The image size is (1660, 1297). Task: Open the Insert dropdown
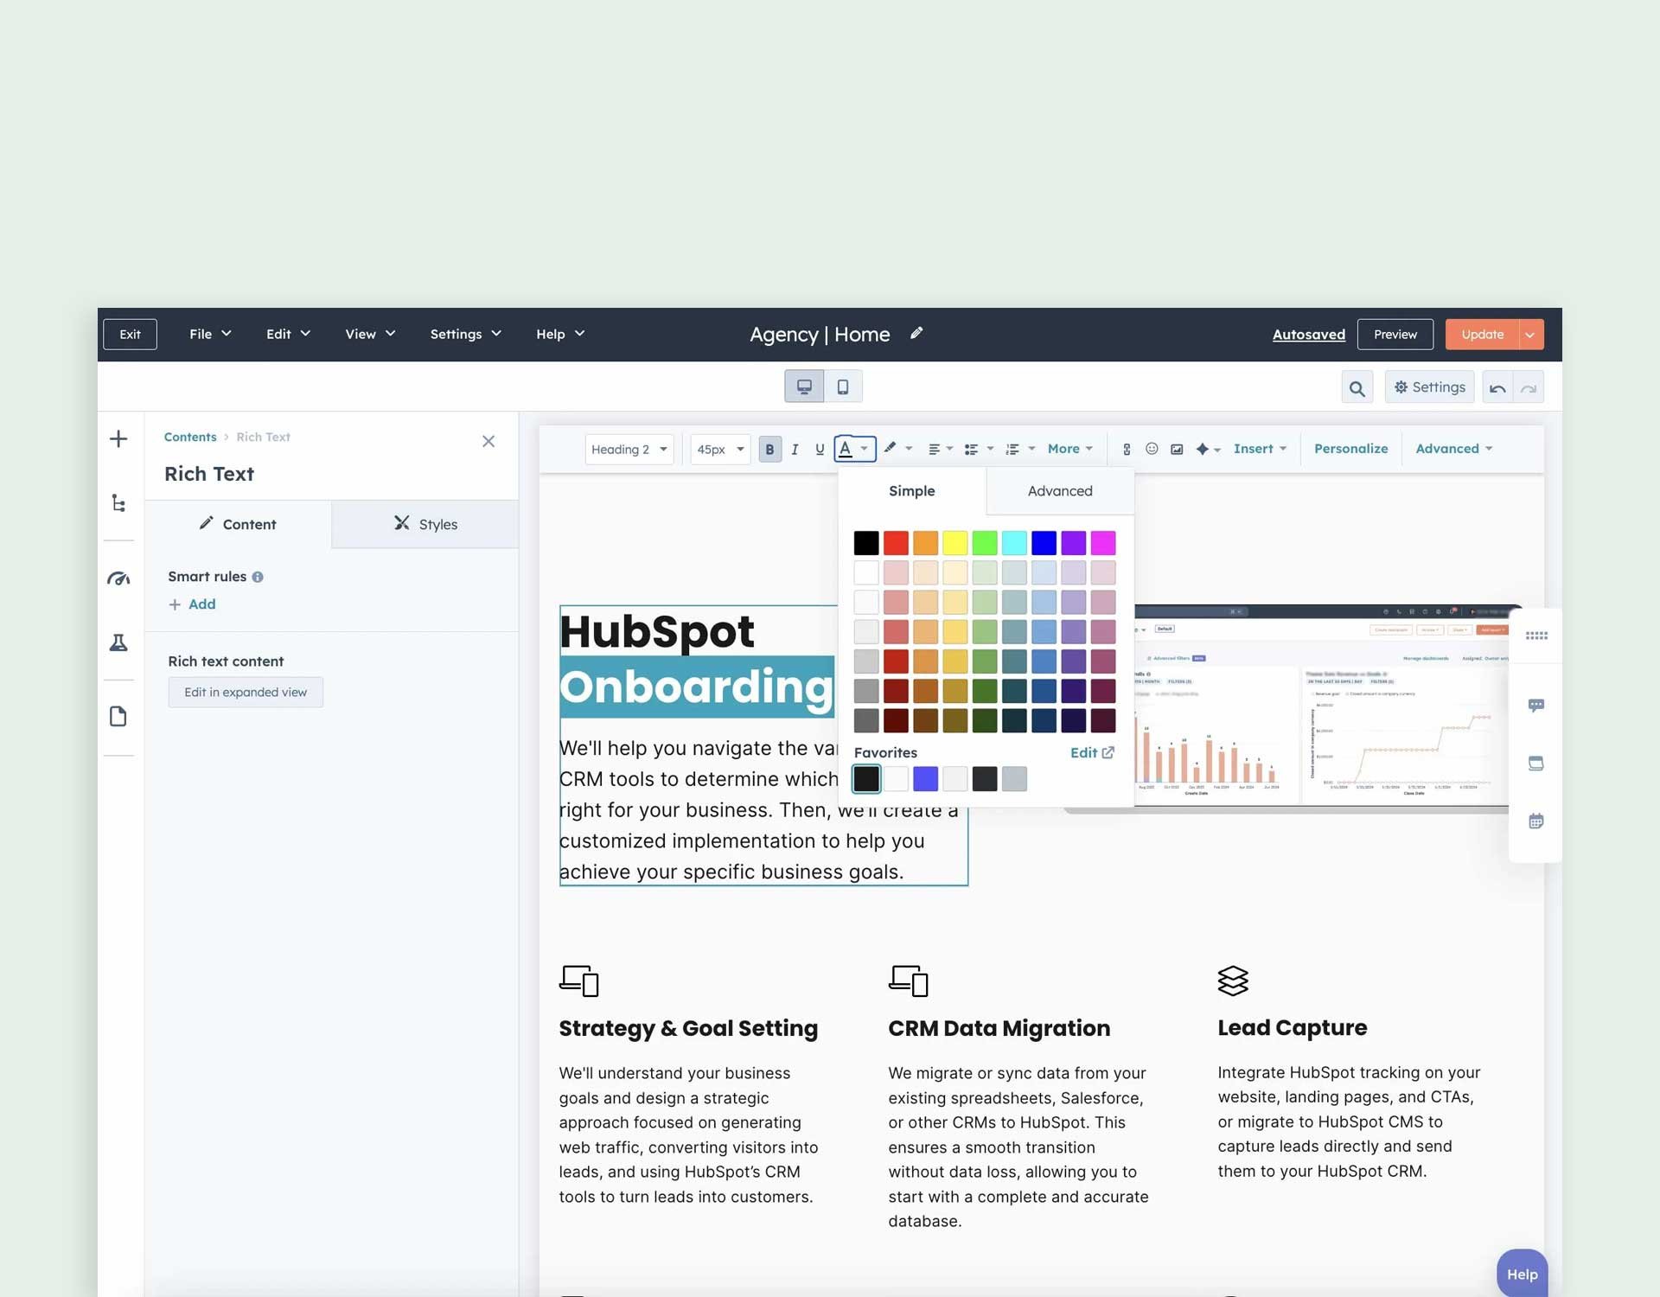point(1260,449)
